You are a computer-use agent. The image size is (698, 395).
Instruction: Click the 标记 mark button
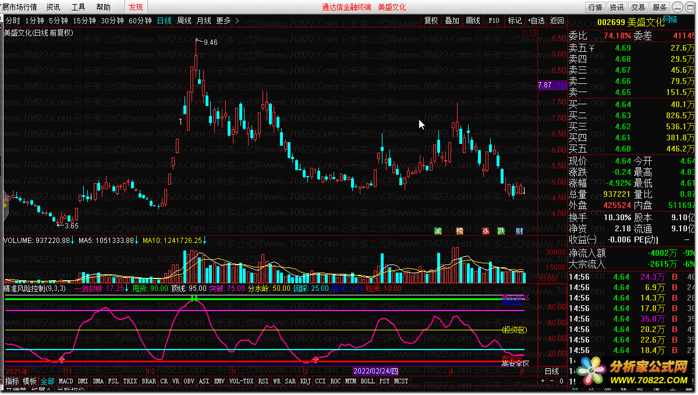tap(515, 20)
